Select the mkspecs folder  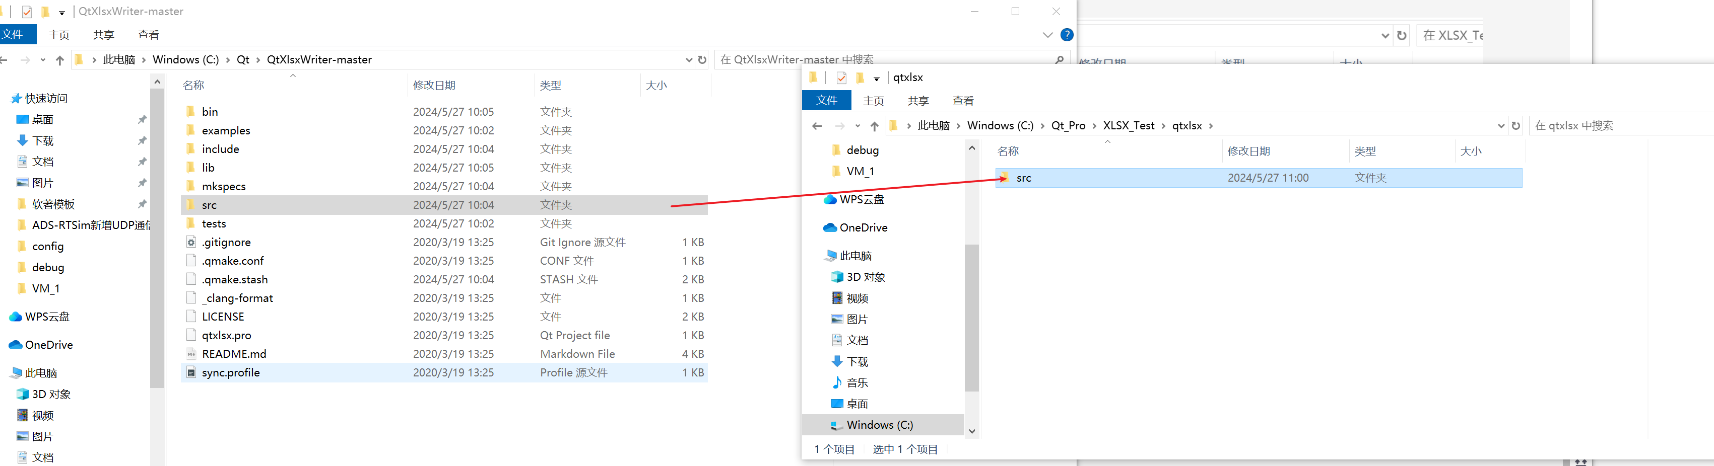point(224,186)
